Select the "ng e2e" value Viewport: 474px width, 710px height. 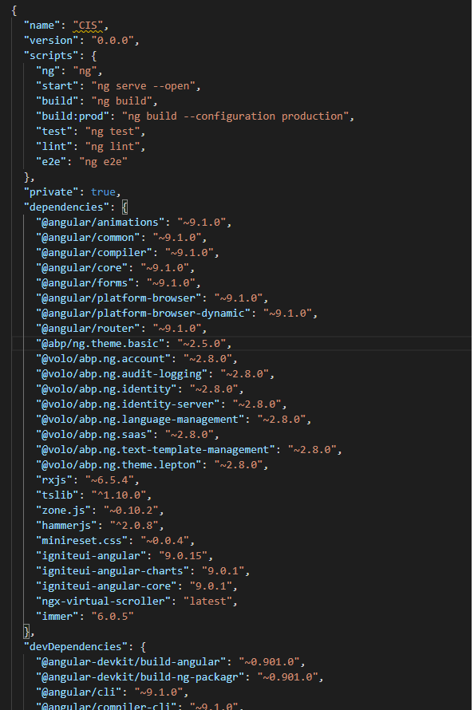click(103, 162)
